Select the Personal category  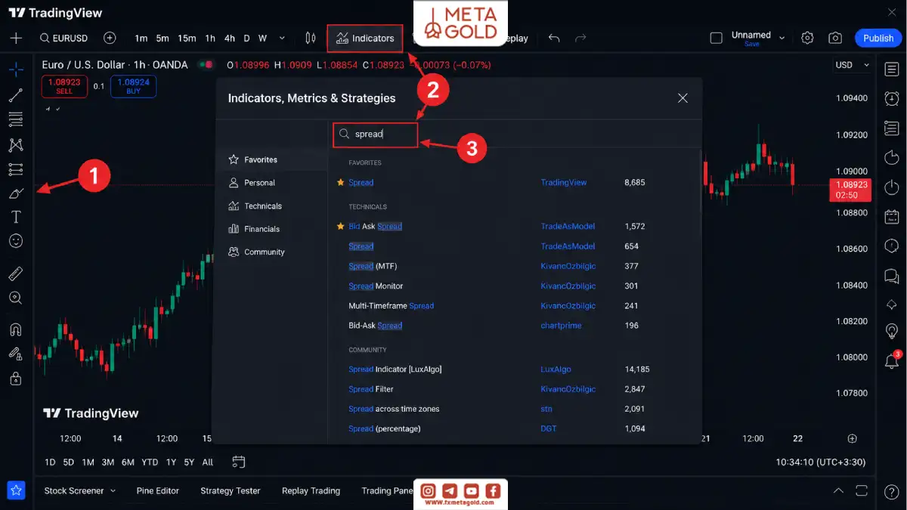pos(271,183)
